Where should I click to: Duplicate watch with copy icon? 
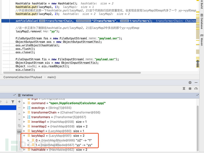pyautogui.click(x=19, y=126)
